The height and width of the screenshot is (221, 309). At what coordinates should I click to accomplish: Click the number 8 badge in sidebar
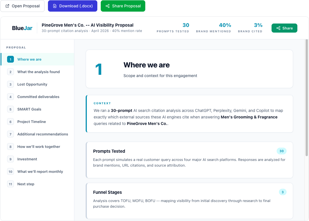click(x=10, y=146)
